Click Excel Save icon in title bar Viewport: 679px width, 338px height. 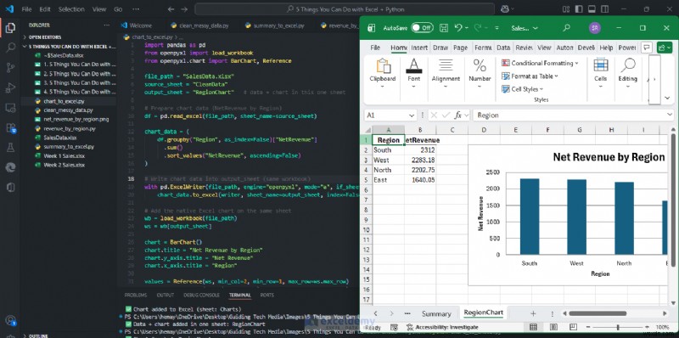click(x=444, y=28)
